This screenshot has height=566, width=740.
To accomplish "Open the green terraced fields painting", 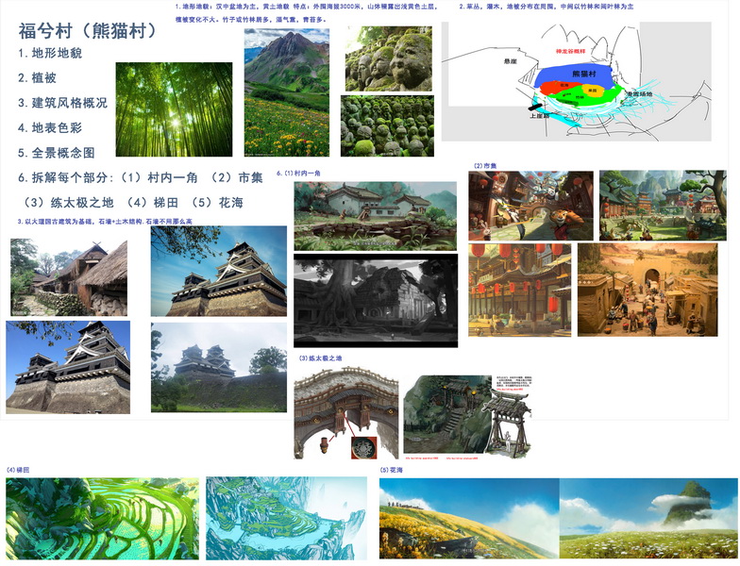I will pos(102,519).
